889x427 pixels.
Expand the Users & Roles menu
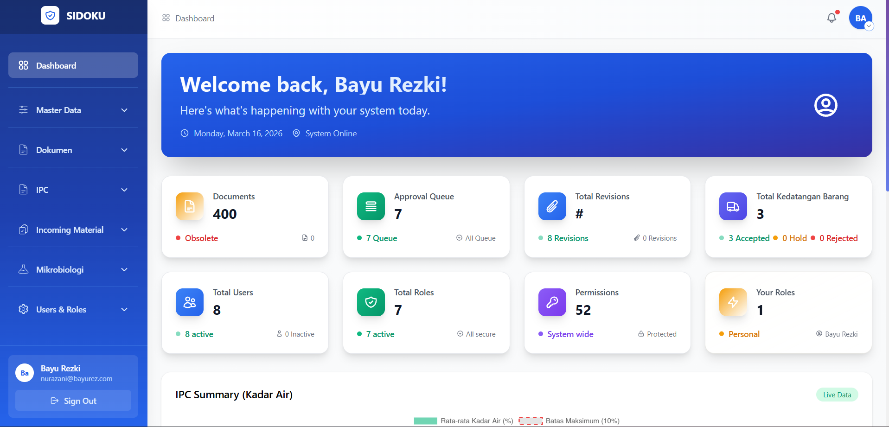73,309
